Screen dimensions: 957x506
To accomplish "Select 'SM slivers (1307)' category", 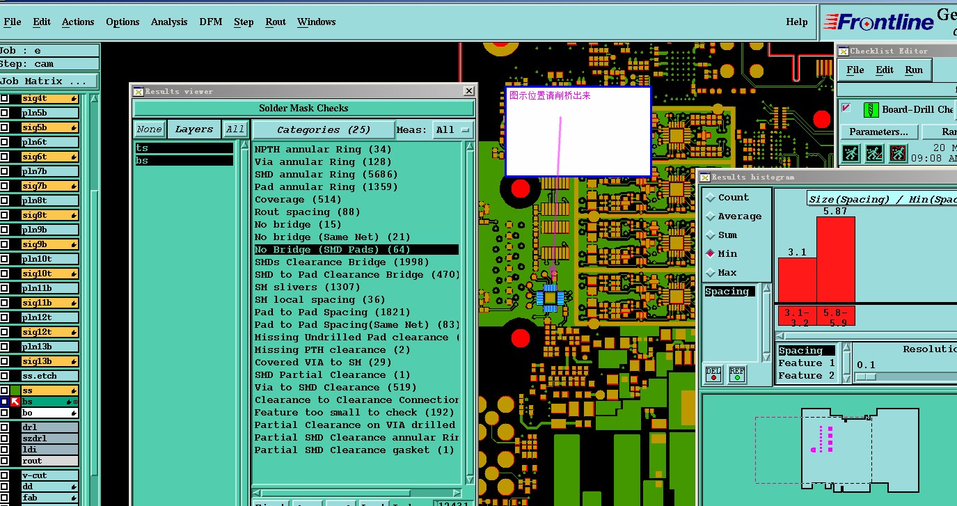I will tap(308, 287).
